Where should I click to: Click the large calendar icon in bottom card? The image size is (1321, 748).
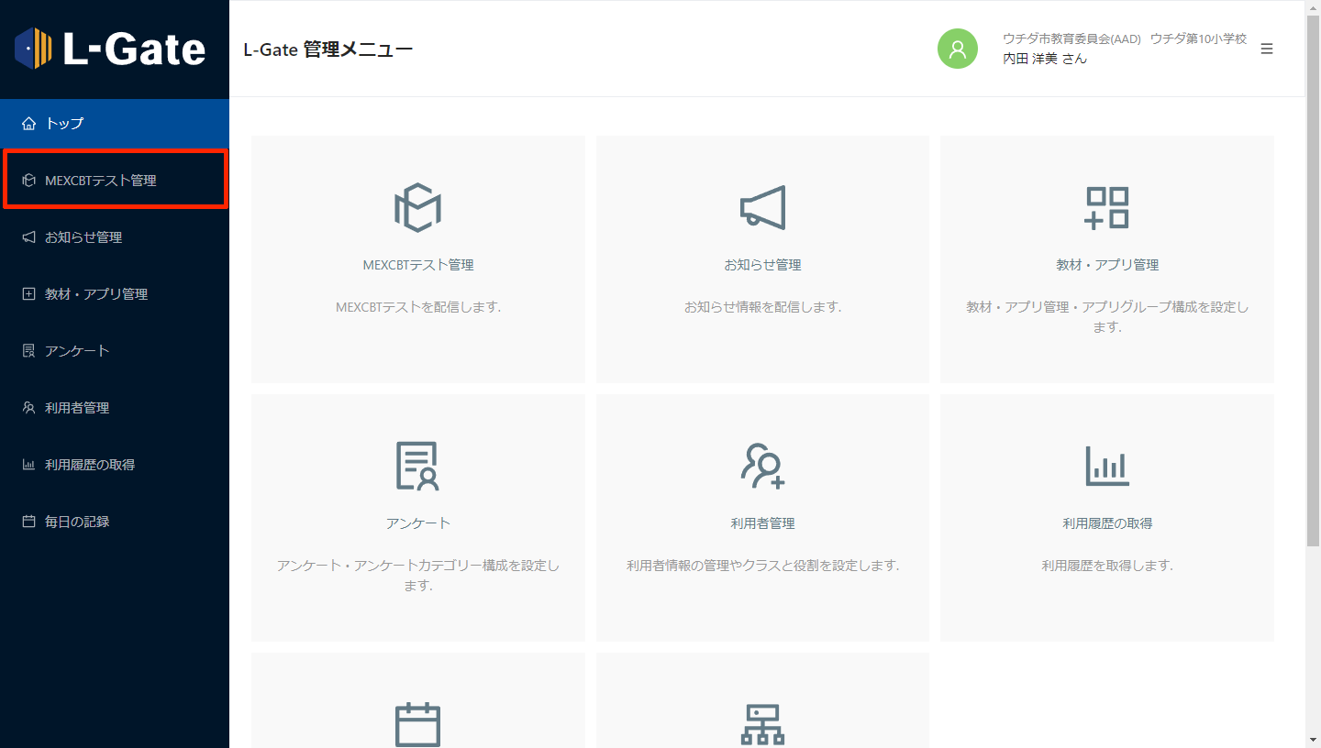pos(418,725)
